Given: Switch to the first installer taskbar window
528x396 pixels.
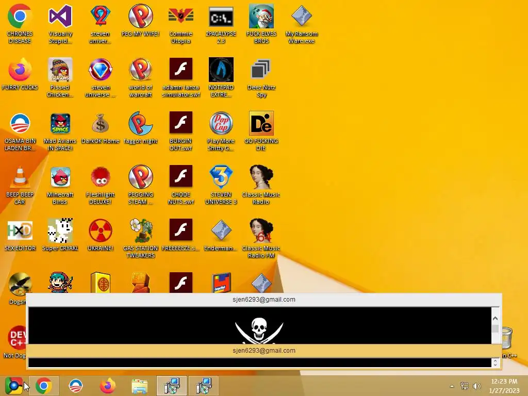Looking at the screenshot, I should point(172,386).
